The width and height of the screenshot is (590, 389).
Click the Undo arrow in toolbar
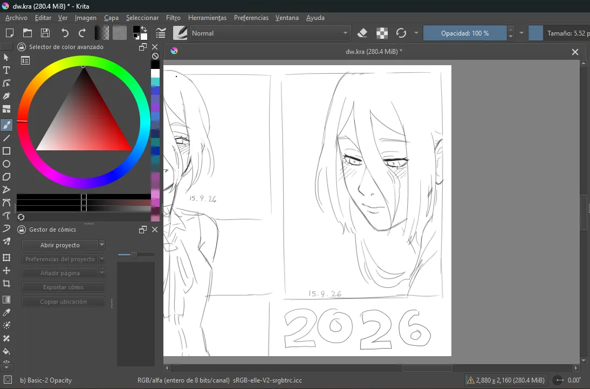65,33
